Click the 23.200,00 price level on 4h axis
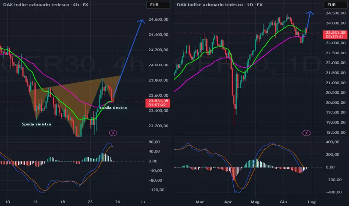Image resolution: width=349 pixels, height=206 pixels. (x=158, y=126)
